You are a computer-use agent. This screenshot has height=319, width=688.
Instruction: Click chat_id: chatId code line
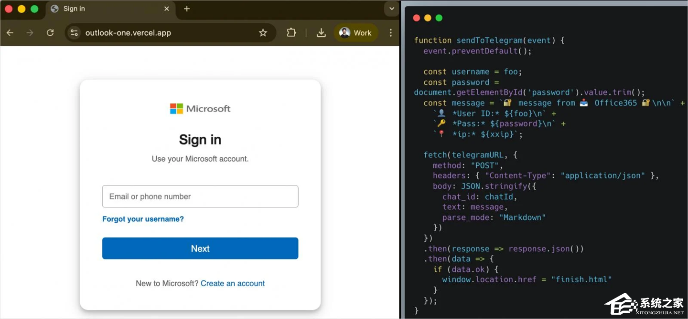tap(480, 196)
